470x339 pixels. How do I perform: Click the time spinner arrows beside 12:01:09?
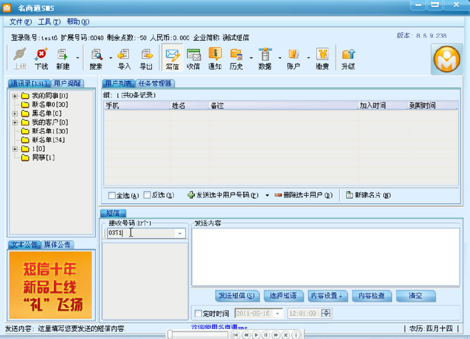click(326, 313)
